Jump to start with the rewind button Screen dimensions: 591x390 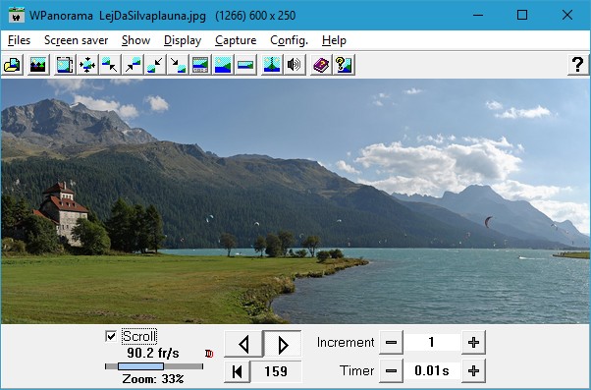tap(237, 371)
